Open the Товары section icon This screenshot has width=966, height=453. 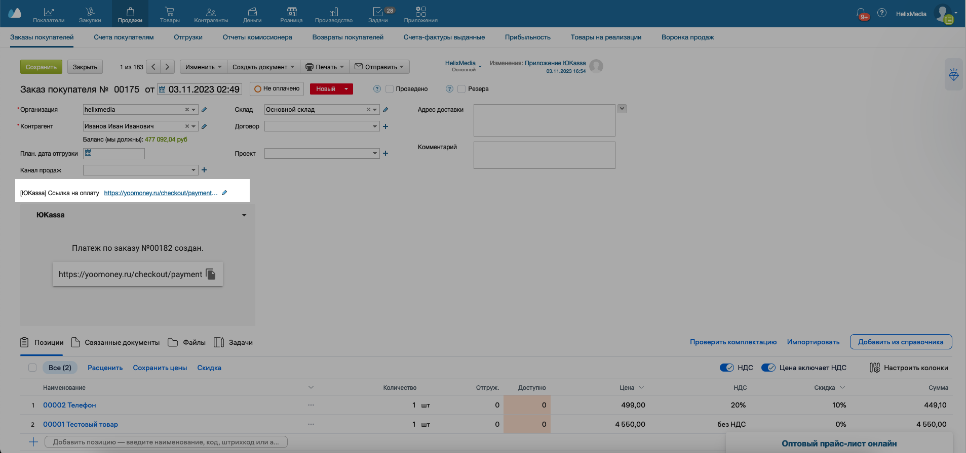pos(169,12)
